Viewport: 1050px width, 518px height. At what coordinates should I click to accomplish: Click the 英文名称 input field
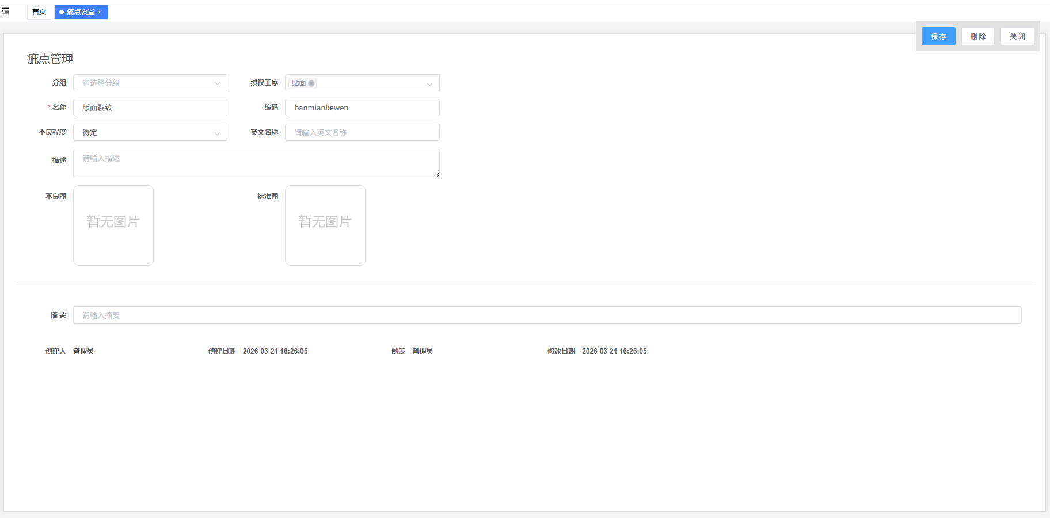click(362, 132)
